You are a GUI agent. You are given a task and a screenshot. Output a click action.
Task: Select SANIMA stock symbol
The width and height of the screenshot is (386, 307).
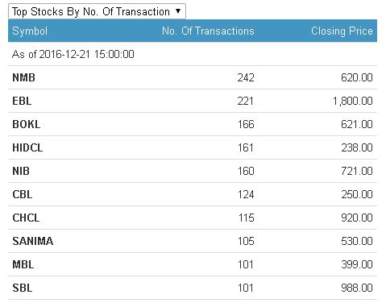33,241
